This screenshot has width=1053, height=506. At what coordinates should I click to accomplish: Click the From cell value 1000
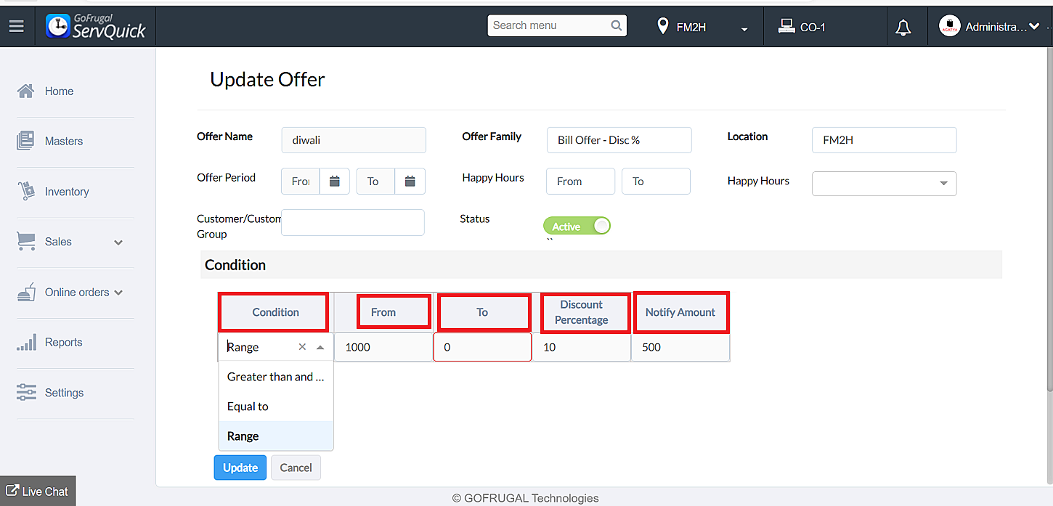(384, 347)
